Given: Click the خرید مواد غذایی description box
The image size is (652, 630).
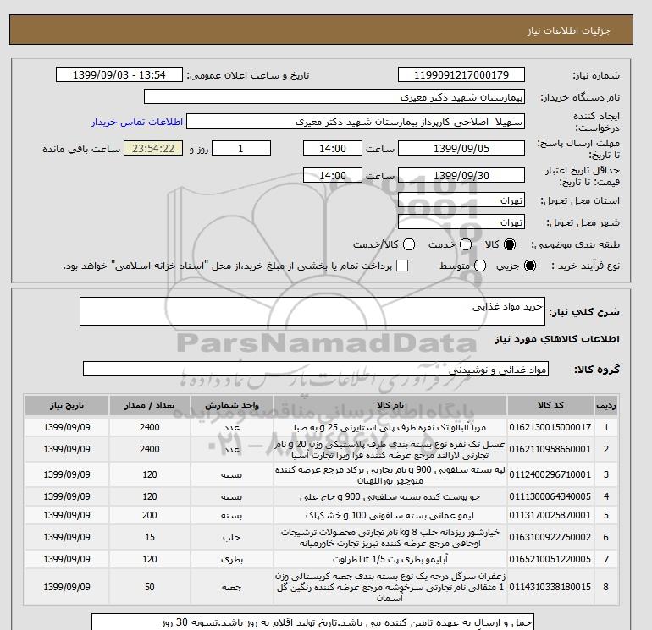Looking at the screenshot, I should 312,311.
